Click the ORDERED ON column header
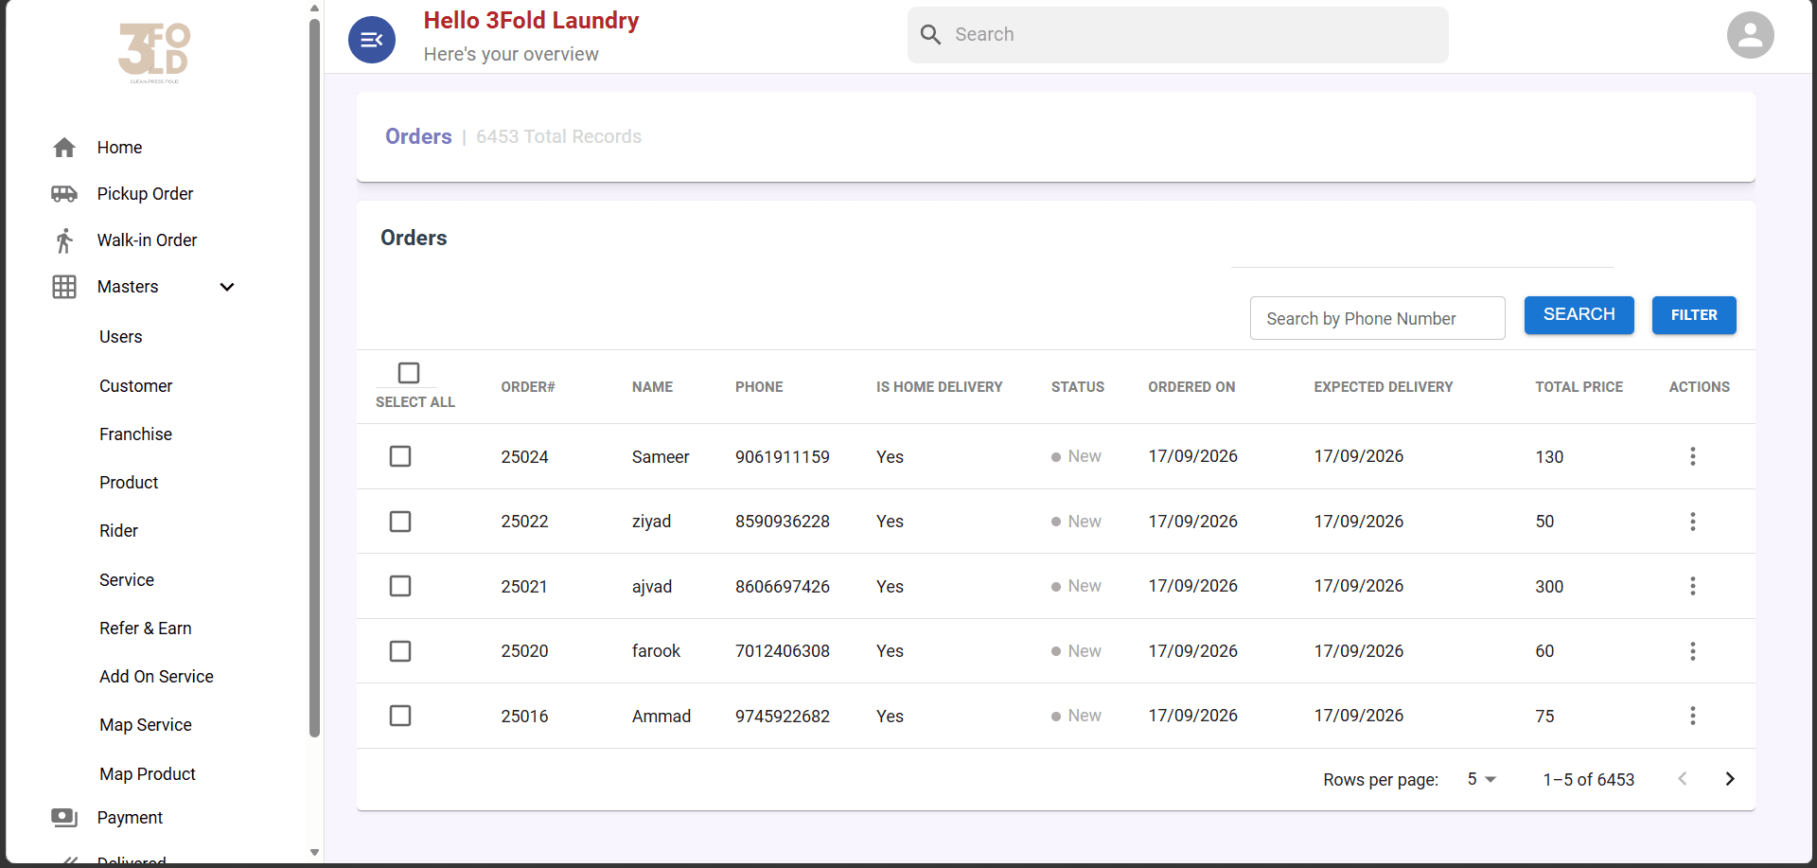Viewport: 1817px width, 868px height. [1191, 387]
